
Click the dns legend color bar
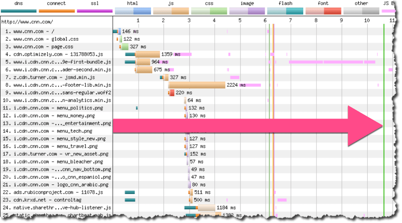pyautogui.click(x=18, y=11)
